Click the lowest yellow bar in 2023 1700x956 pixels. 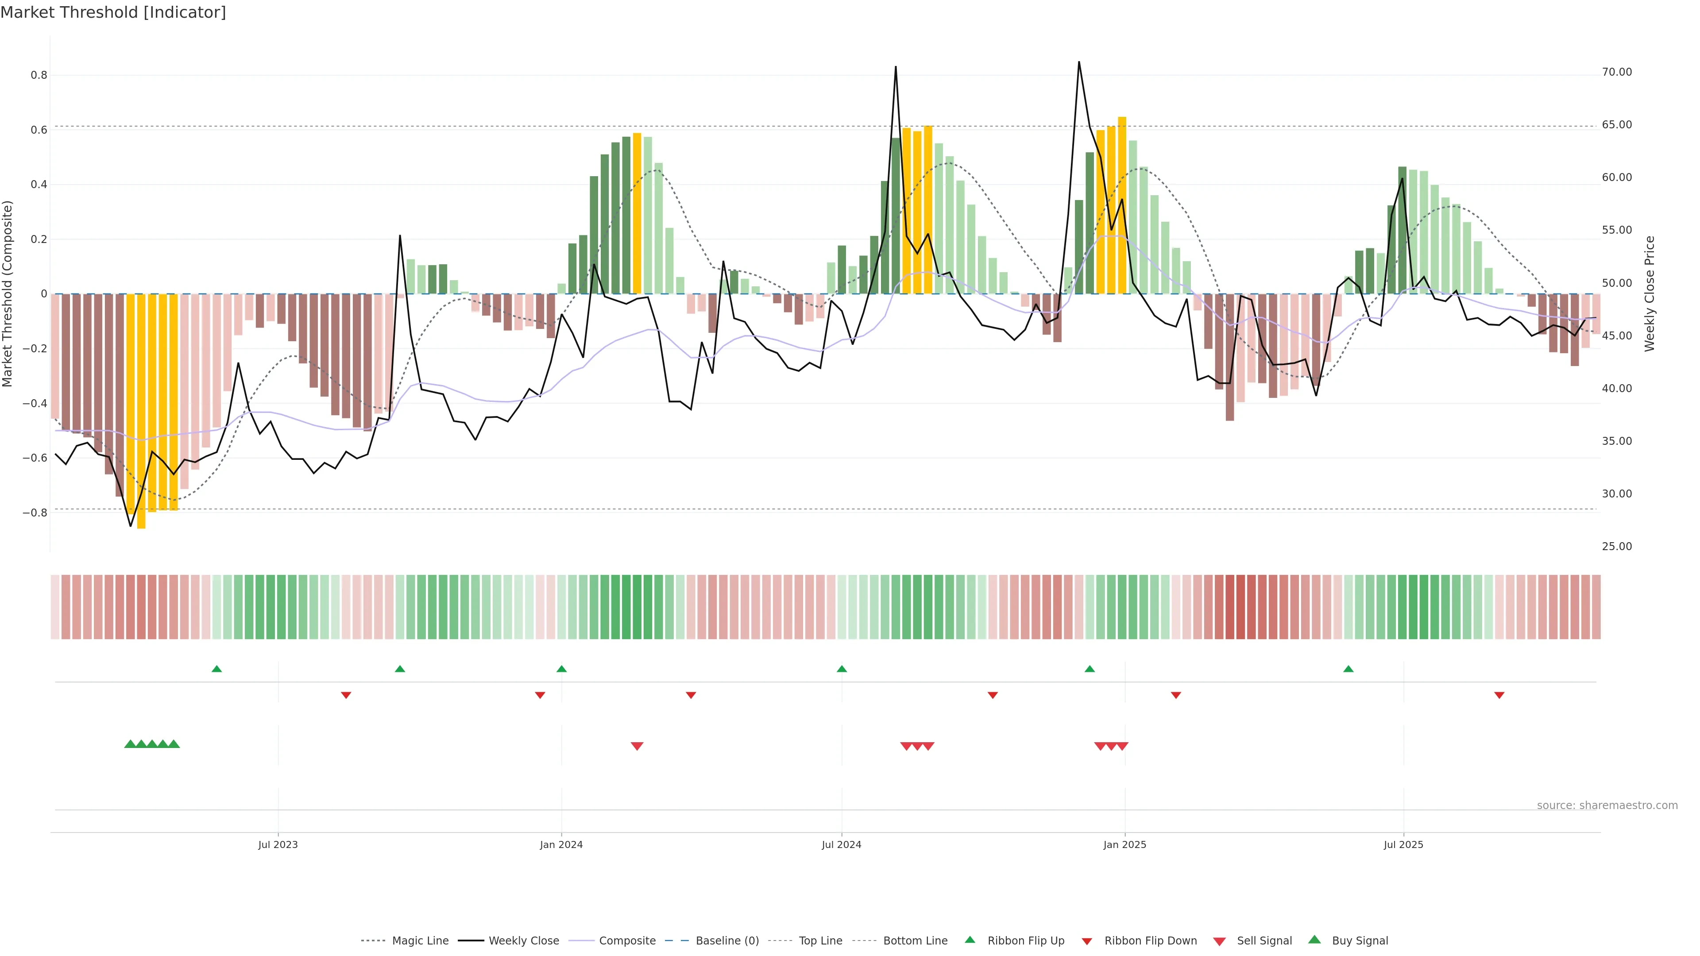coord(141,409)
